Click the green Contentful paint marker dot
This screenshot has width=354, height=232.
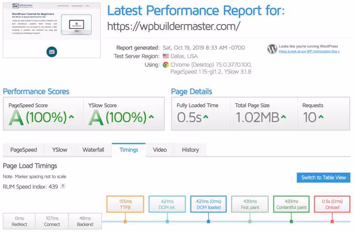click(291, 222)
